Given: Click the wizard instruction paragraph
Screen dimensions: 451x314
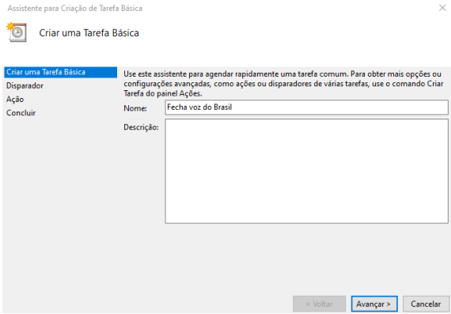Looking at the screenshot, I should (x=283, y=84).
